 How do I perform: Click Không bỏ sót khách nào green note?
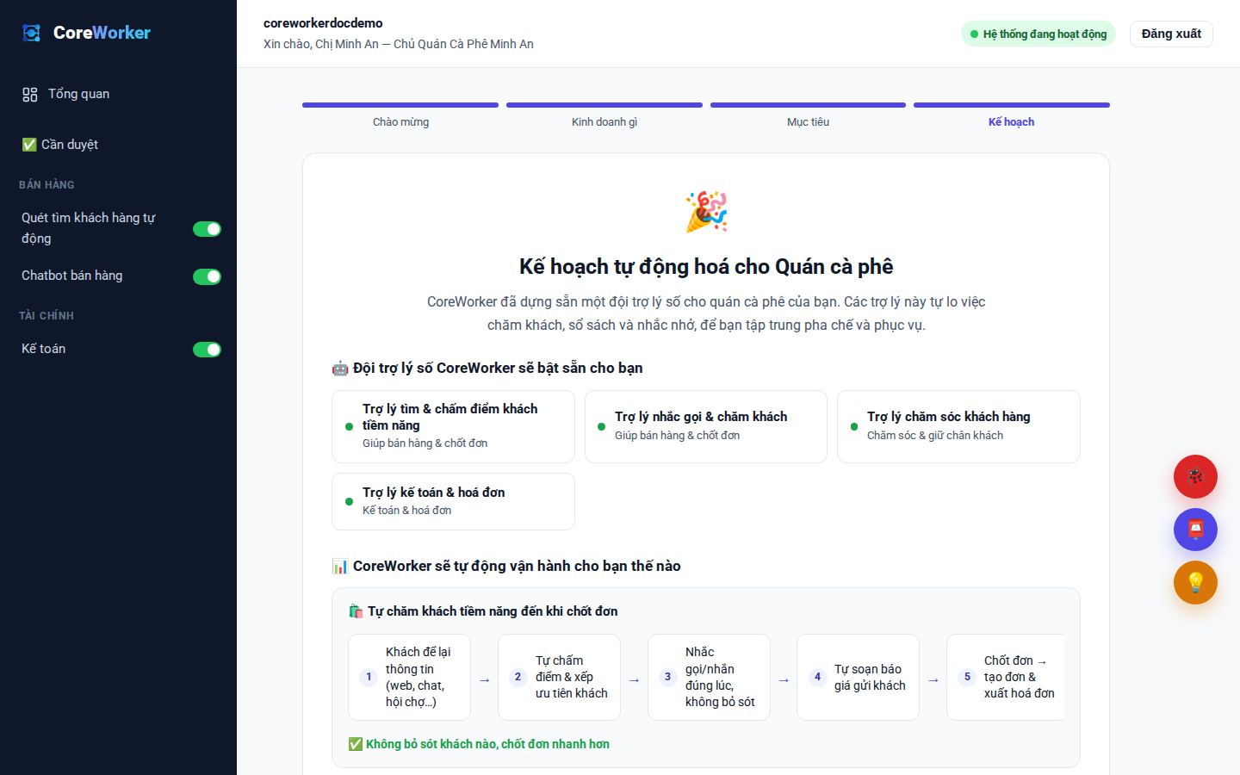tap(479, 744)
